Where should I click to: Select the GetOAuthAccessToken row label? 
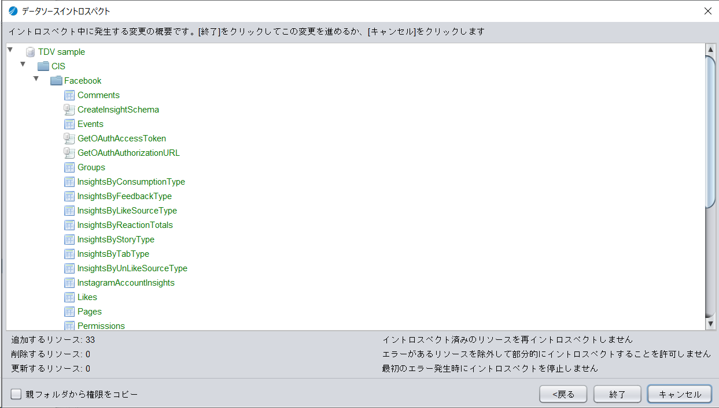[x=121, y=139]
